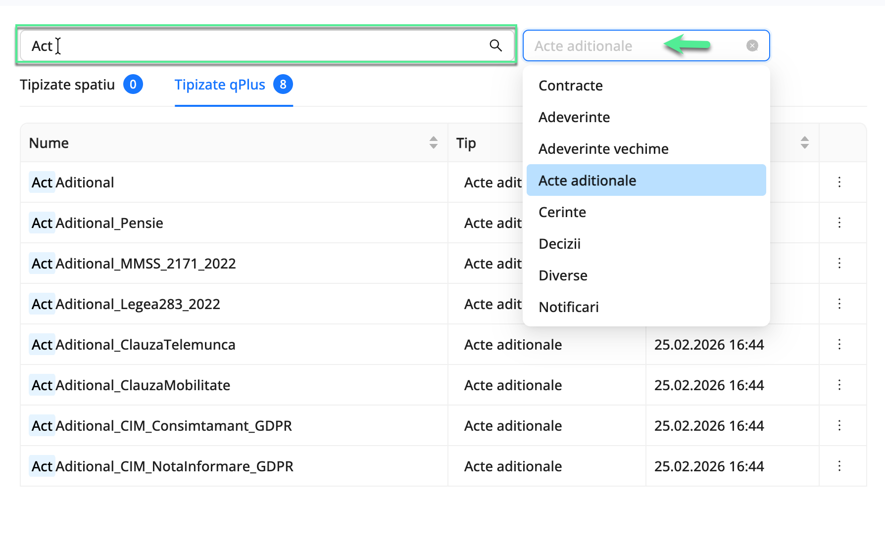885x543 pixels.
Task: Open the type filter combo box
Action: [646, 45]
